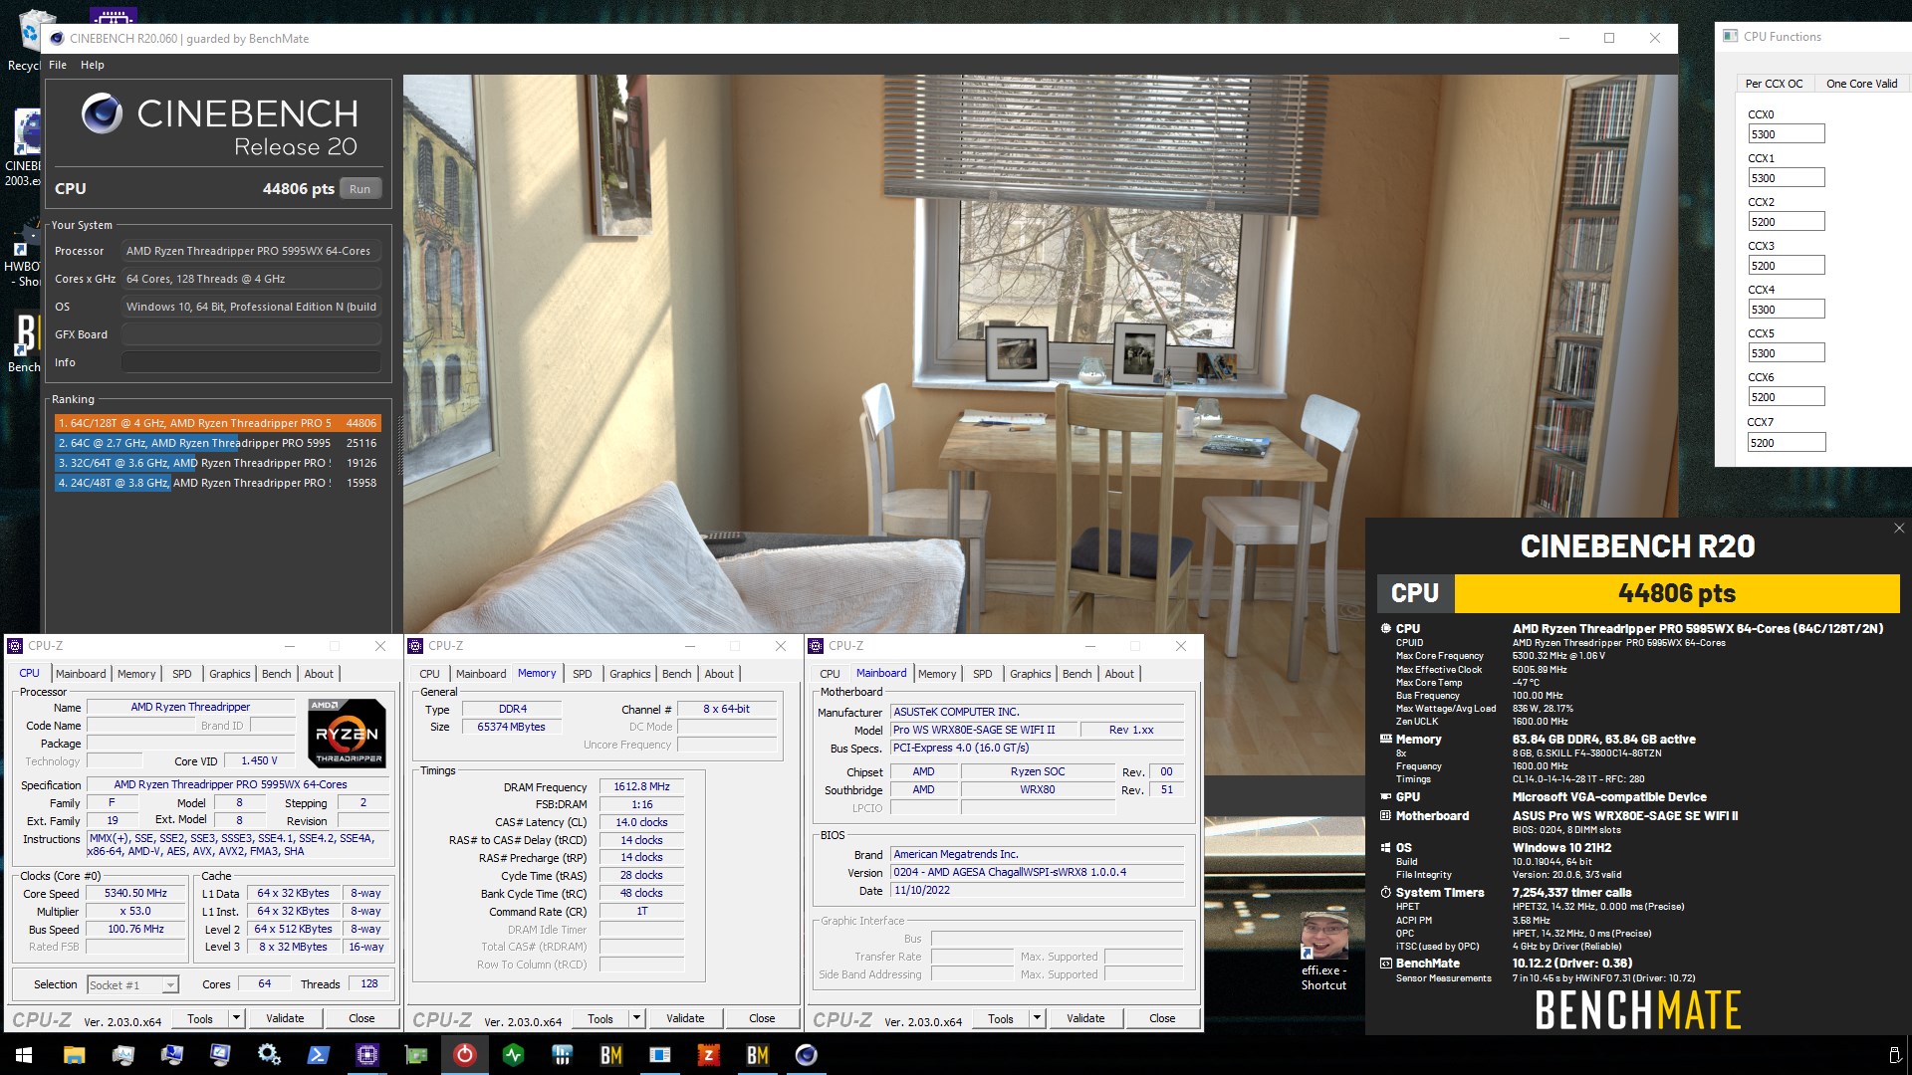The width and height of the screenshot is (1912, 1075).
Task: Click the CCX6 frequency field
Action: click(x=1787, y=397)
